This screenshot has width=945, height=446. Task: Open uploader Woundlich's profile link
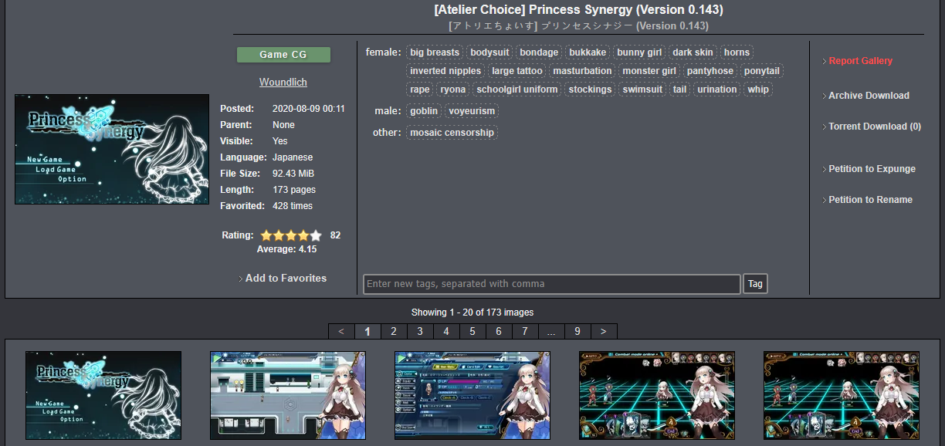pos(283,83)
